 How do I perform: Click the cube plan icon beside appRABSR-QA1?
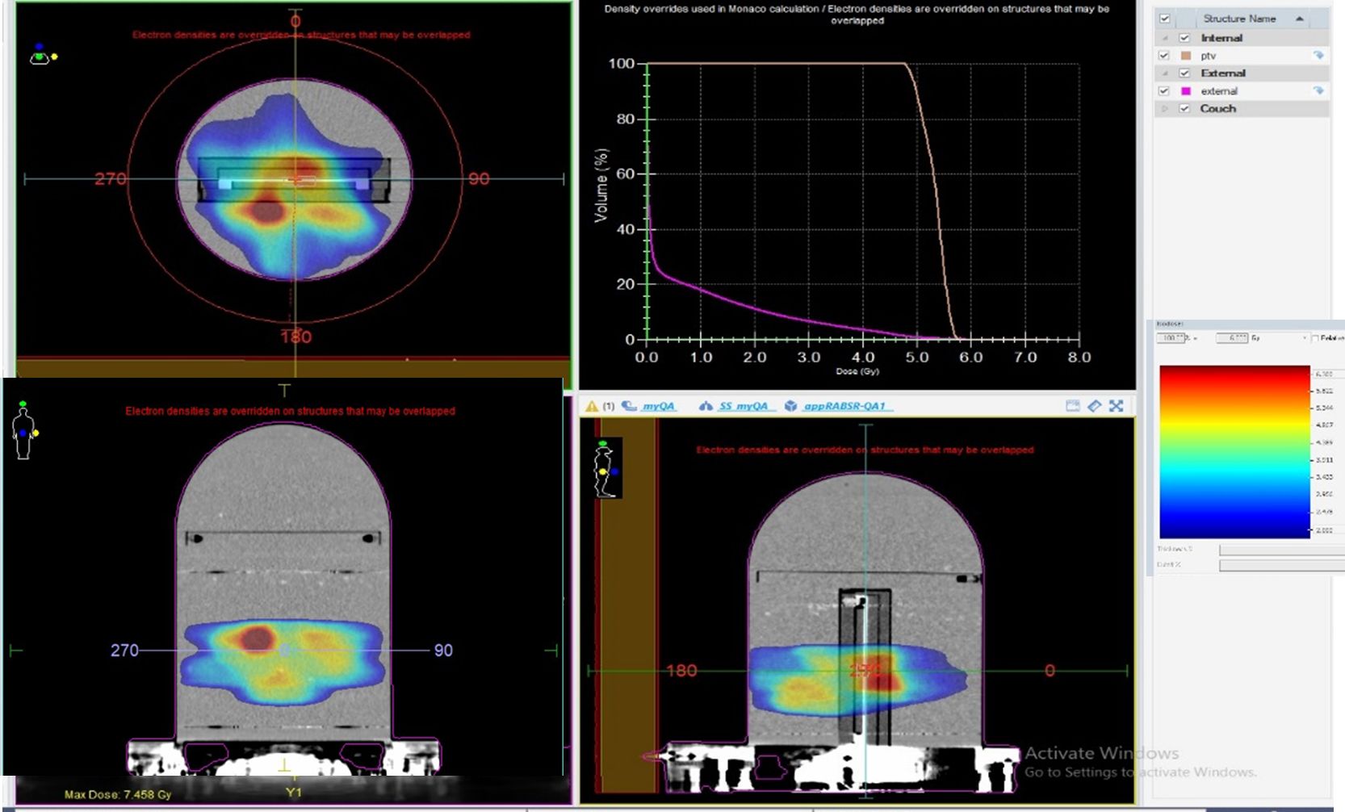click(x=791, y=406)
